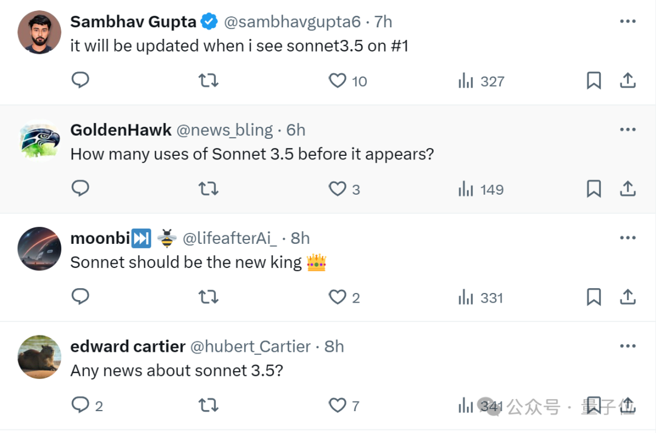This screenshot has width=656, height=433.
Task: Bookmark Sambhav Gupta's tweet
Action: 593,81
